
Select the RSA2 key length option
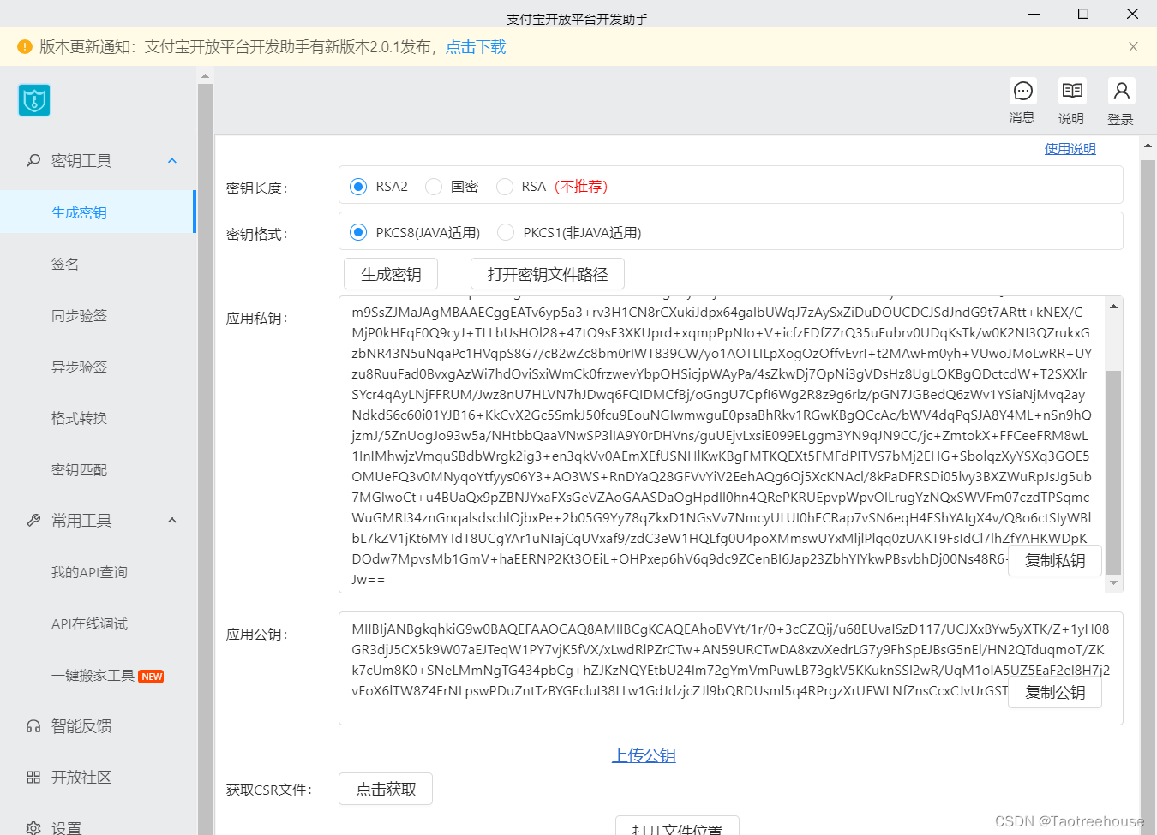point(358,187)
